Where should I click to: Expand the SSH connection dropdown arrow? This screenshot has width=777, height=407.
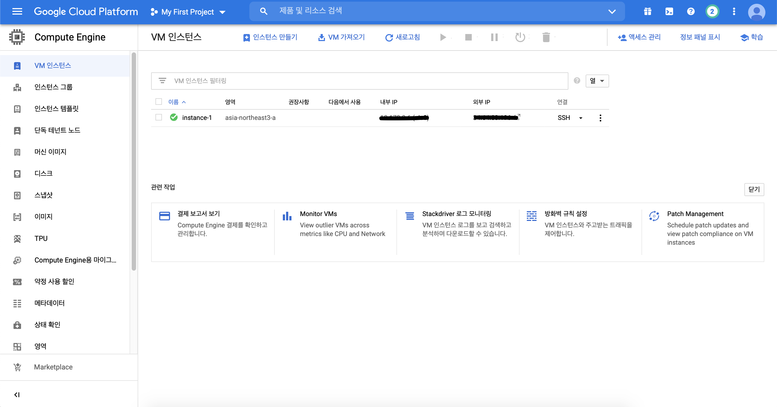pos(581,118)
